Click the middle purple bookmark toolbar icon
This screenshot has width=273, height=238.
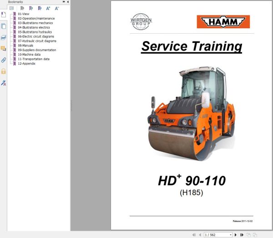[31, 8]
